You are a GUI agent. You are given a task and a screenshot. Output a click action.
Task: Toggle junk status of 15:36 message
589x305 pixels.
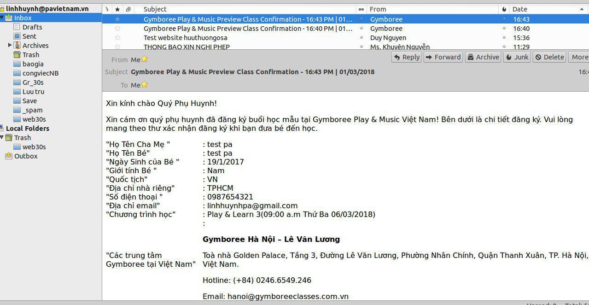504,38
